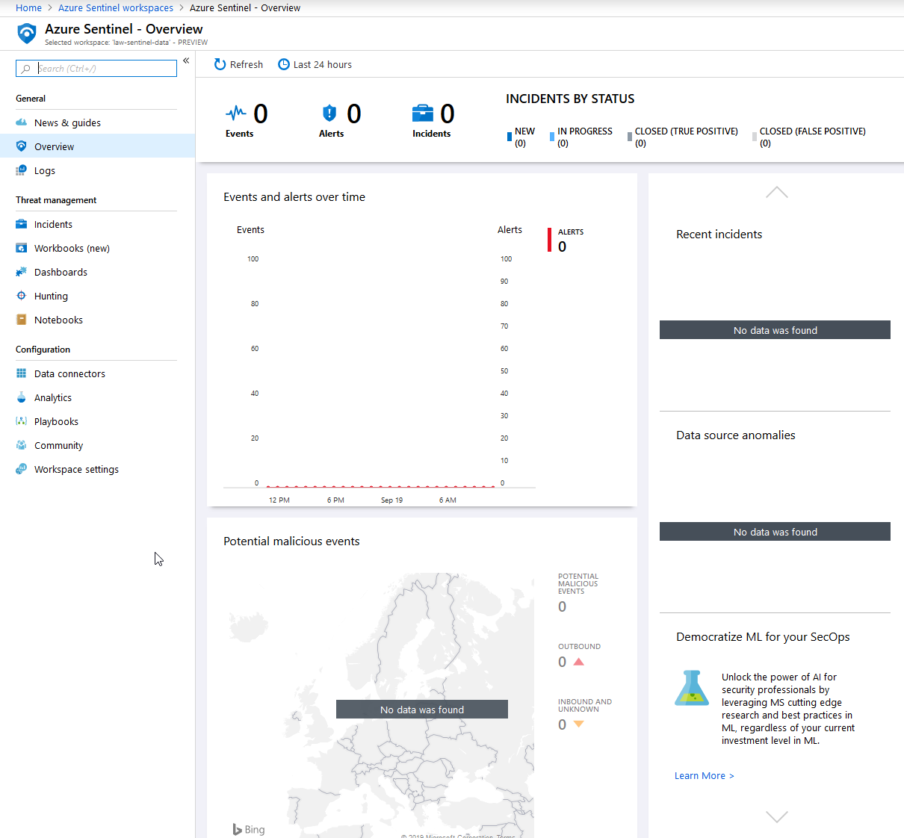904x838 pixels.
Task: Click the Analytics flask icon
Action: click(x=22, y=397)
